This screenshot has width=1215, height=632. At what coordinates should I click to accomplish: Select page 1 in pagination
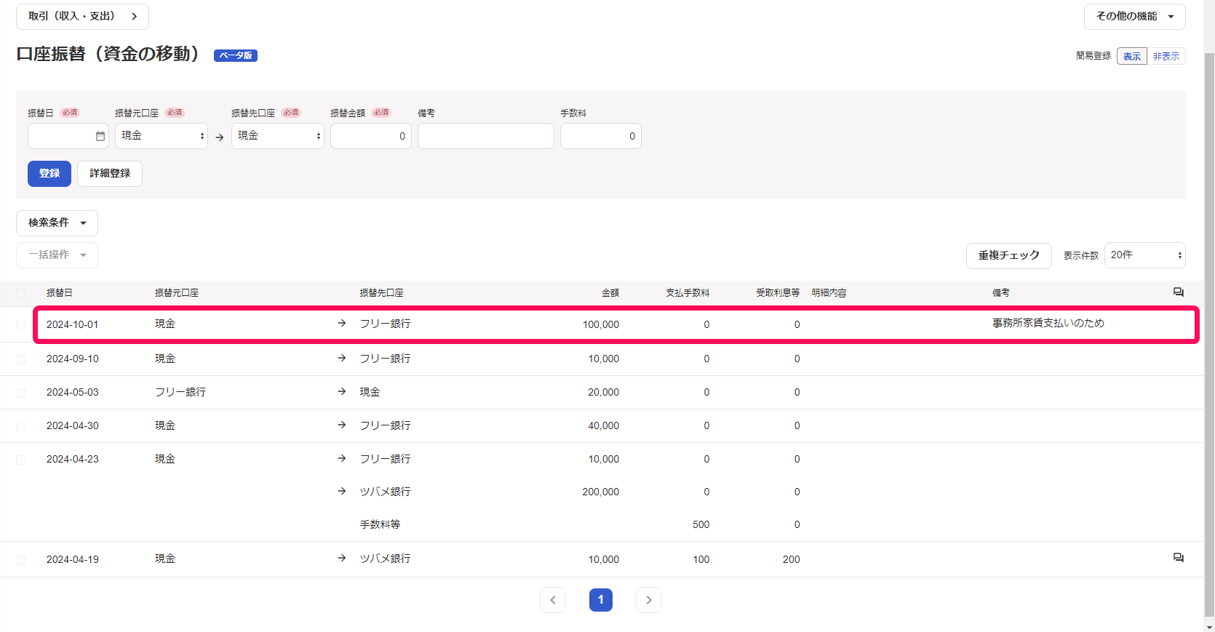coord(601,600)
